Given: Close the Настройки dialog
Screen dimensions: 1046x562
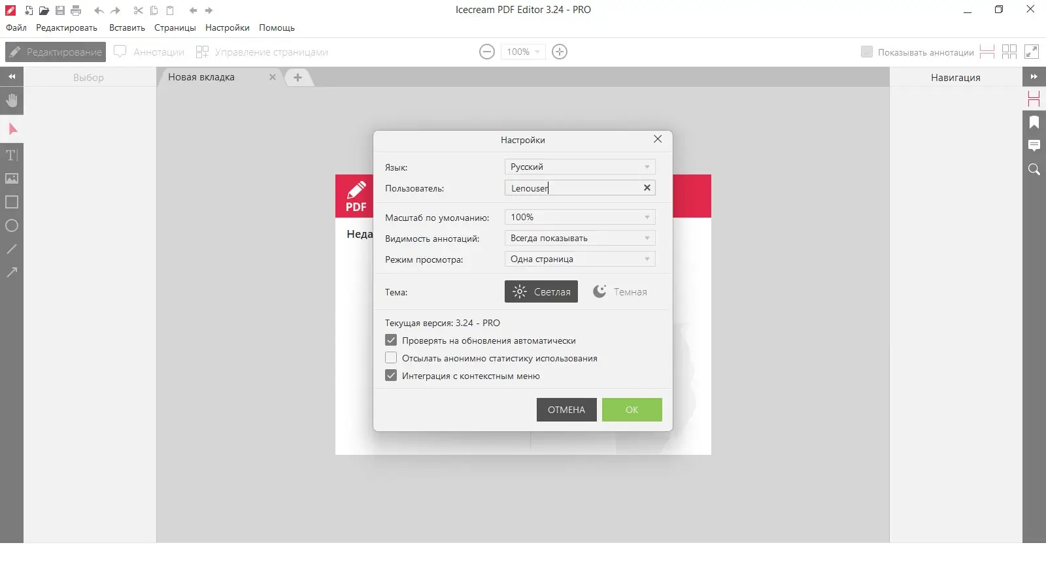Looking at the screenshot, I should click(658, 139).
